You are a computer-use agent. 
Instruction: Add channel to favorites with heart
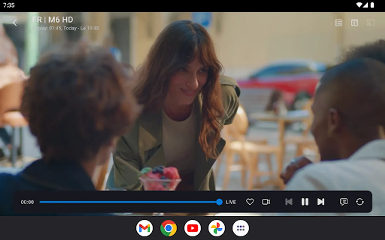(x=250, y=202)
